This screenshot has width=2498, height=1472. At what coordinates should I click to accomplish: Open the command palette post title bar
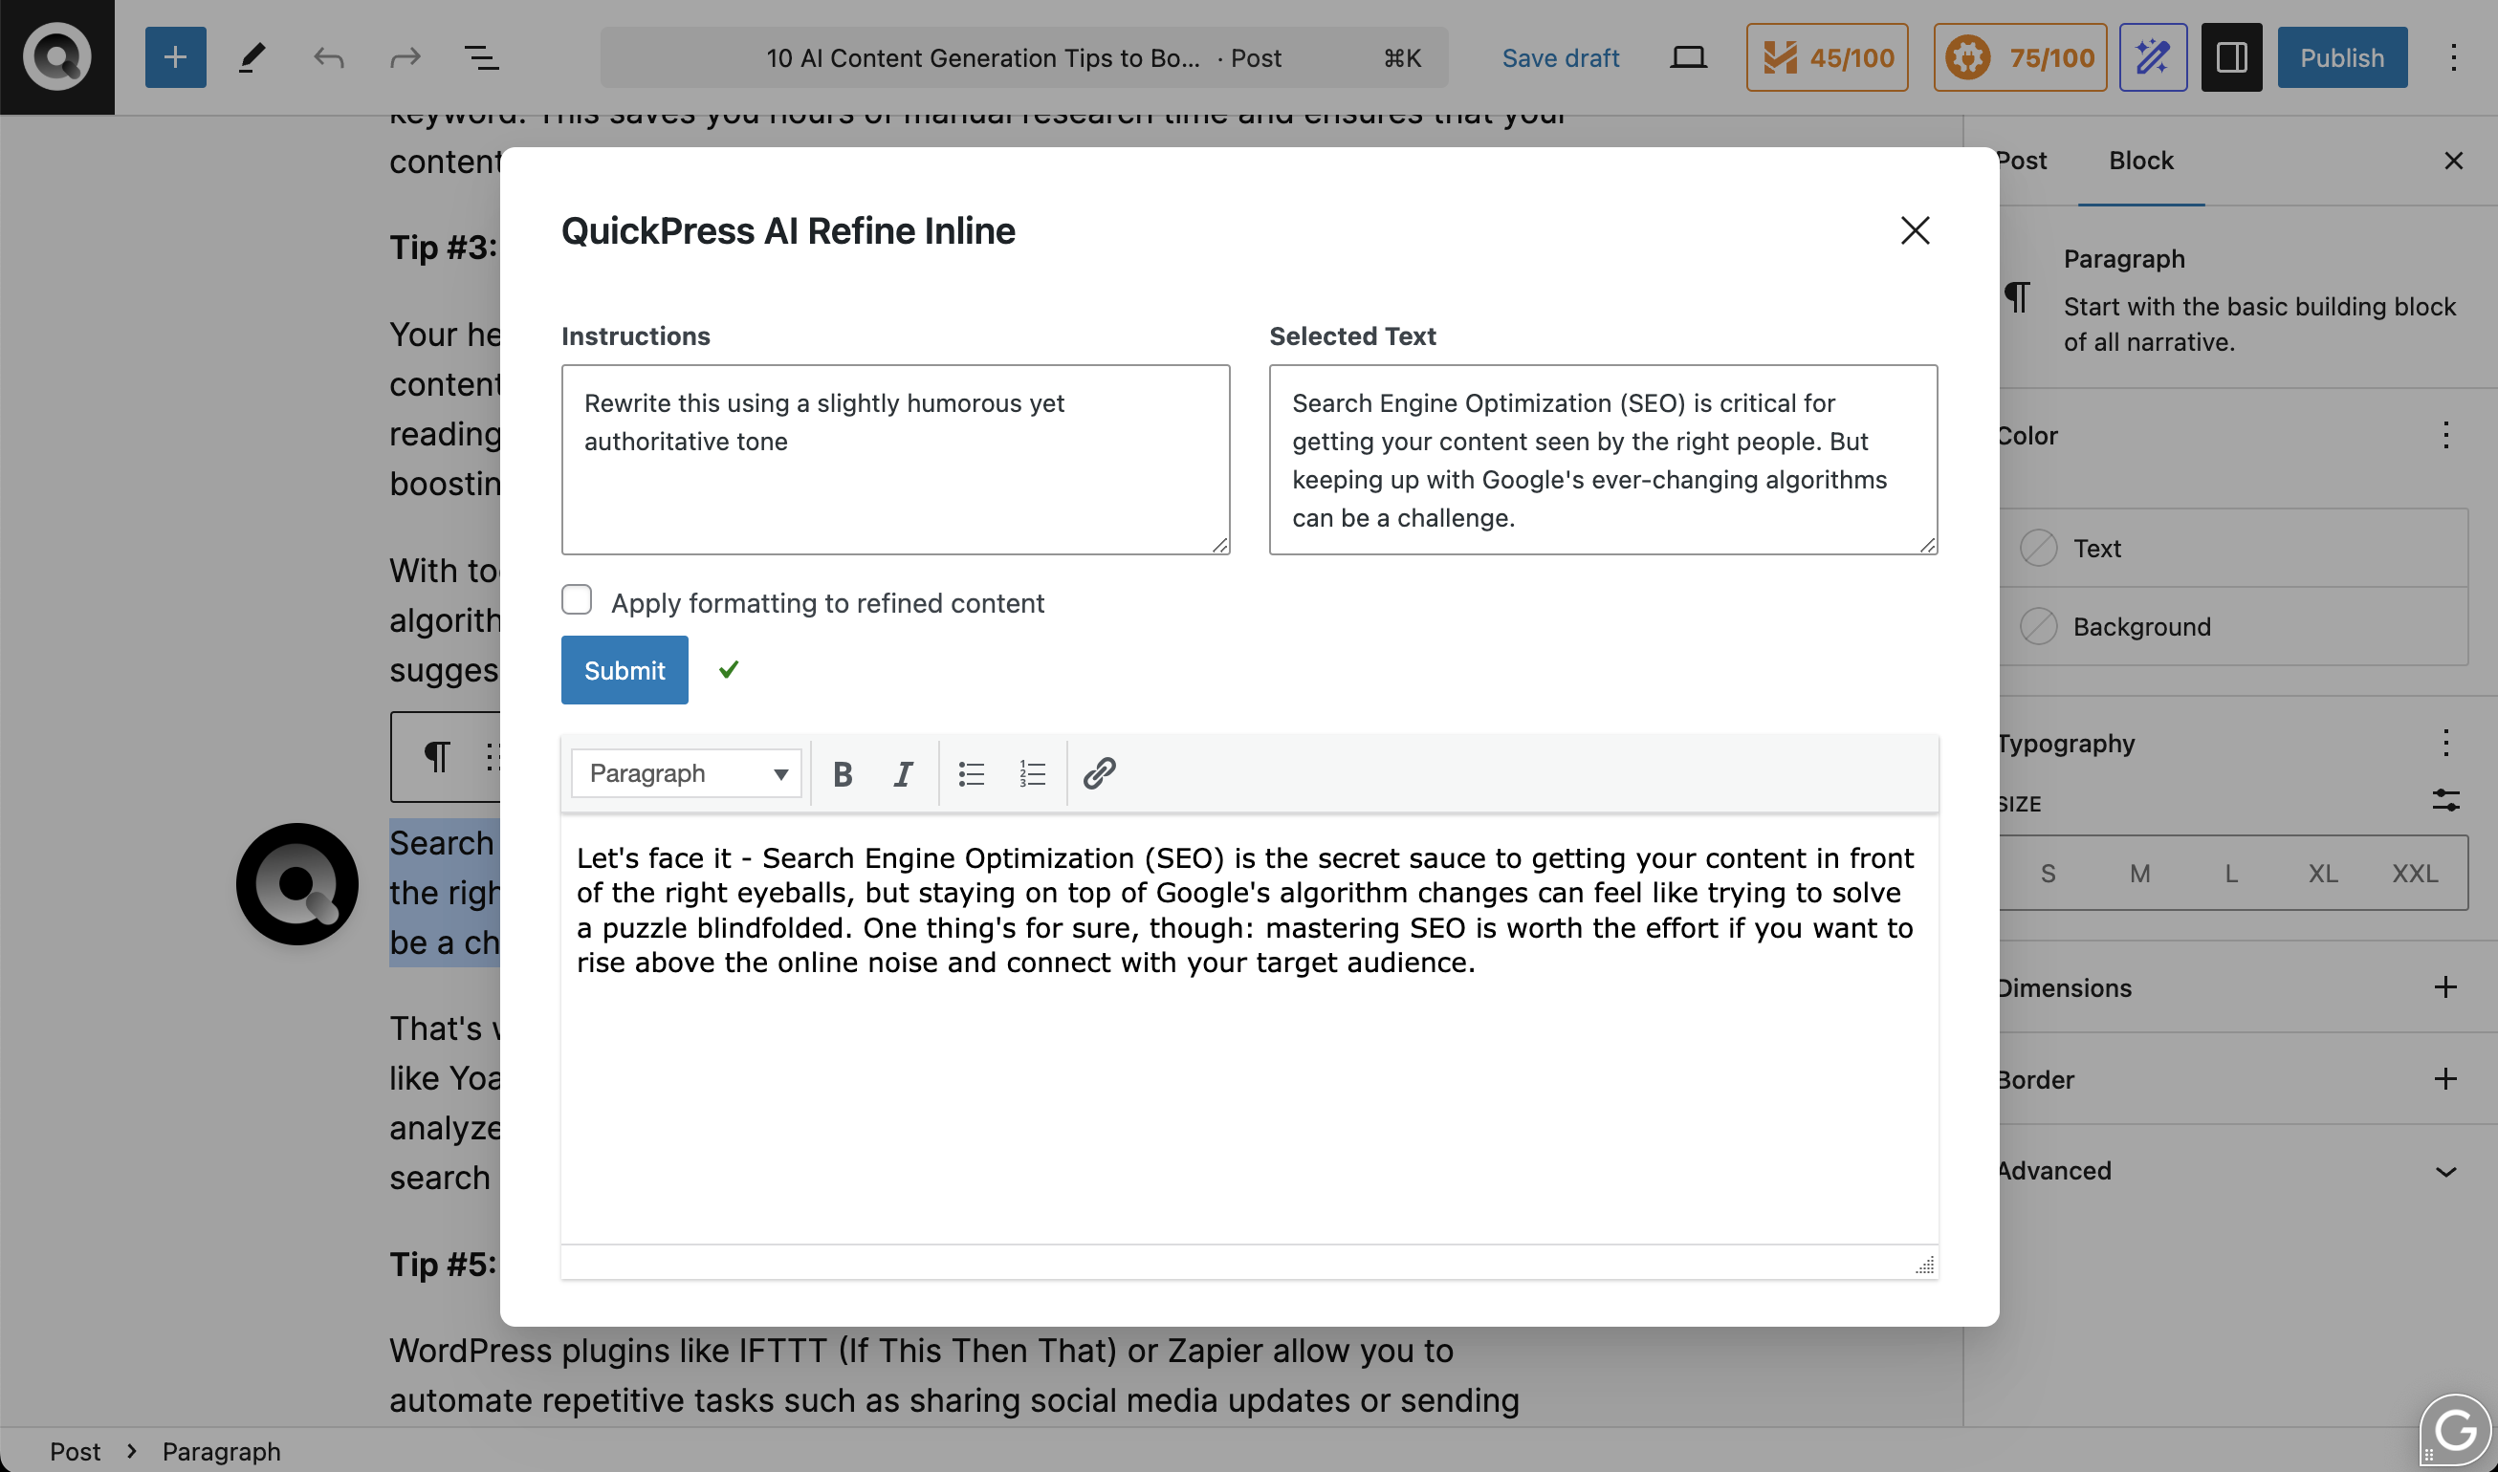coord(1024,57)
